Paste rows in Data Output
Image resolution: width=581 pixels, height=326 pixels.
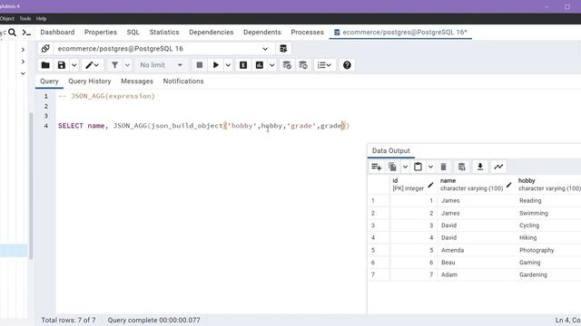pos(418,167)
